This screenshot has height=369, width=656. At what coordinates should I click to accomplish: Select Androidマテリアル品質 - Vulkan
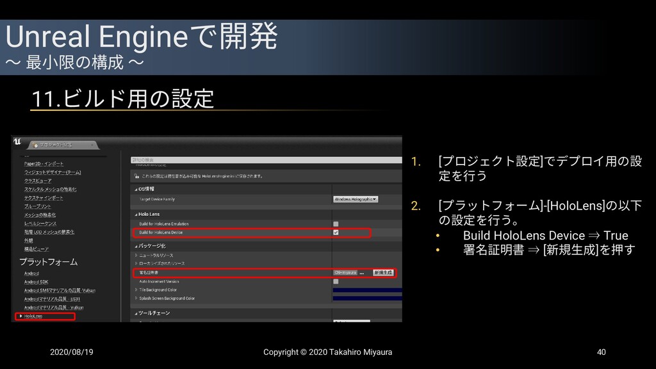click(54, 307)
